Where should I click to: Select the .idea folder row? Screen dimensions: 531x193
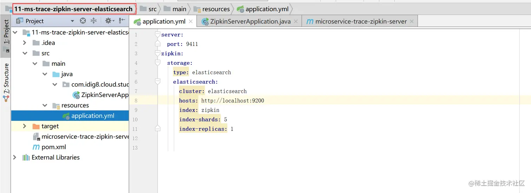70,43
